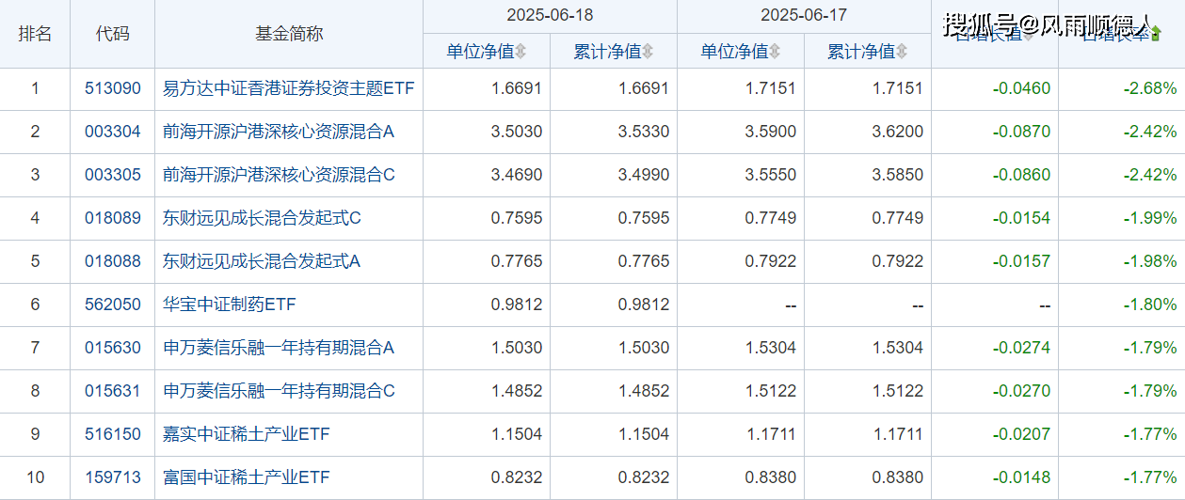1185x500 pixels.
Task: Select 3.5550 unit net value of fund 003305
Action: pyautogui.click(x=771, y=176)
